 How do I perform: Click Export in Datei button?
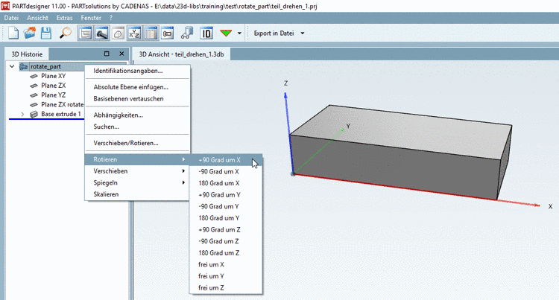tap(274, 33)
